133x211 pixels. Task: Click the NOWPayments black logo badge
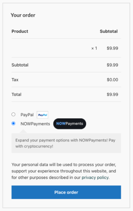click(70, 124)
